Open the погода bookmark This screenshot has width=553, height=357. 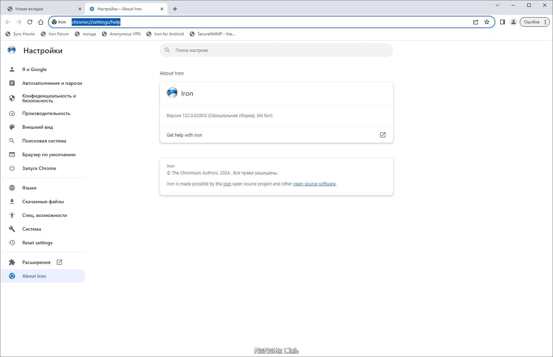[x=85, y=34]
